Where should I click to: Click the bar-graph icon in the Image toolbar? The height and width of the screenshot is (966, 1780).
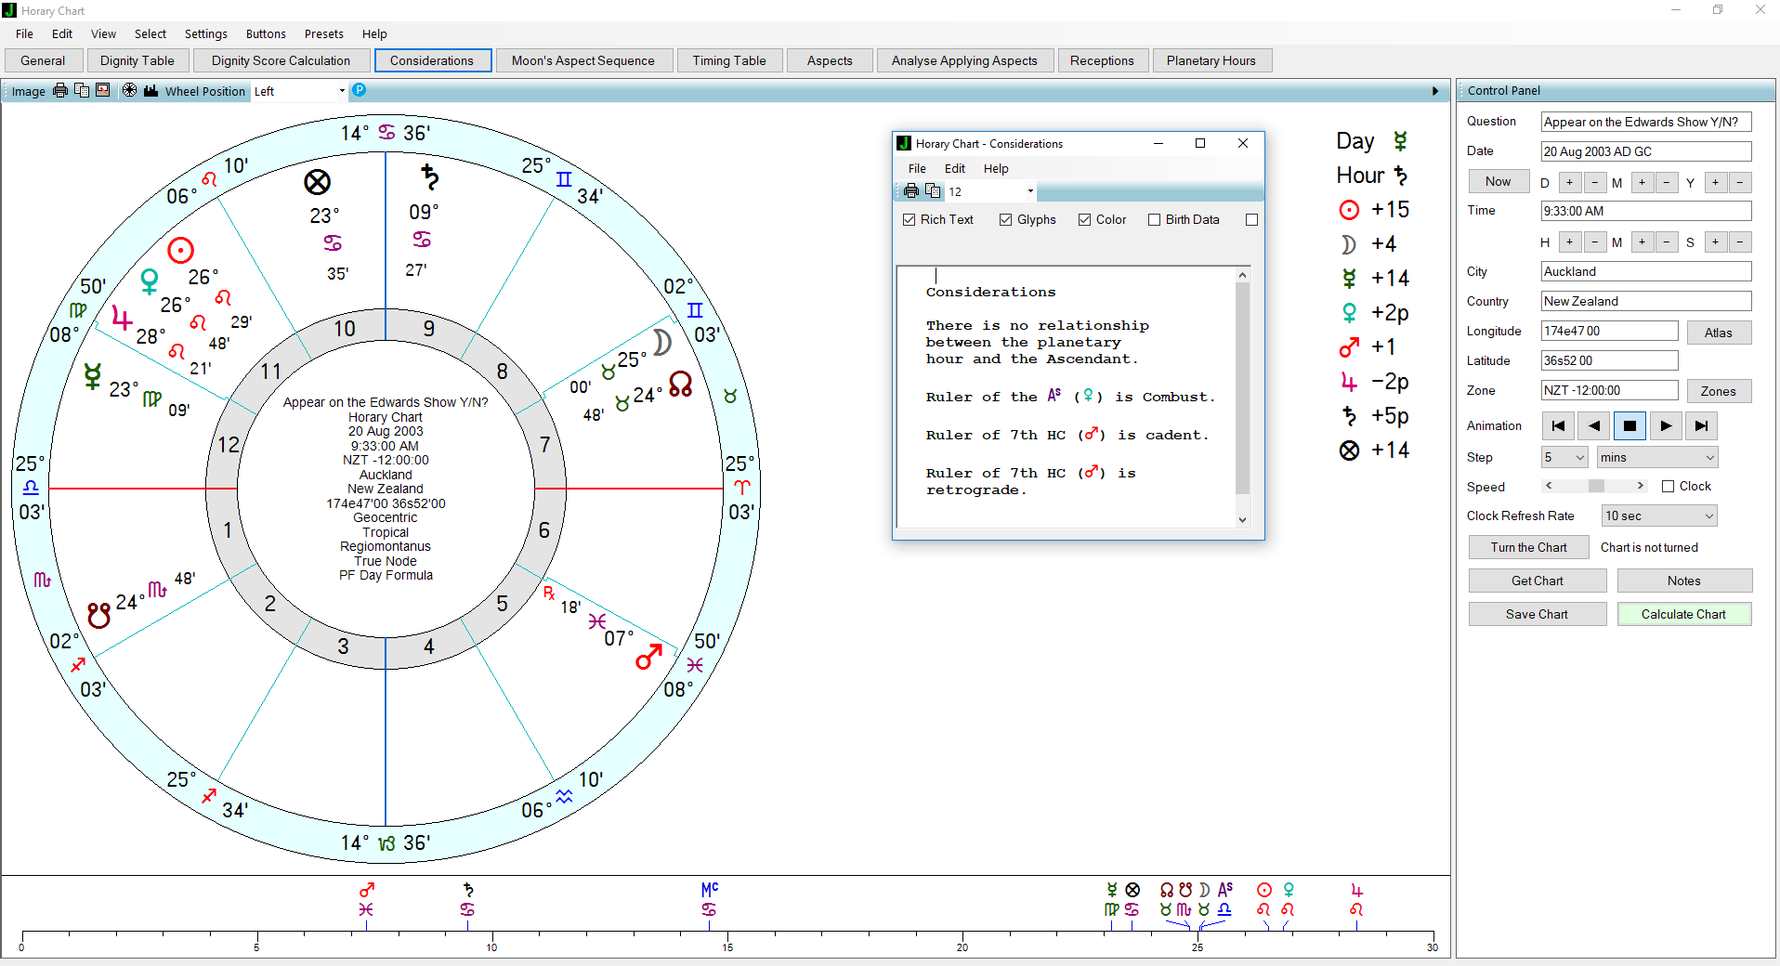(151, 90)
